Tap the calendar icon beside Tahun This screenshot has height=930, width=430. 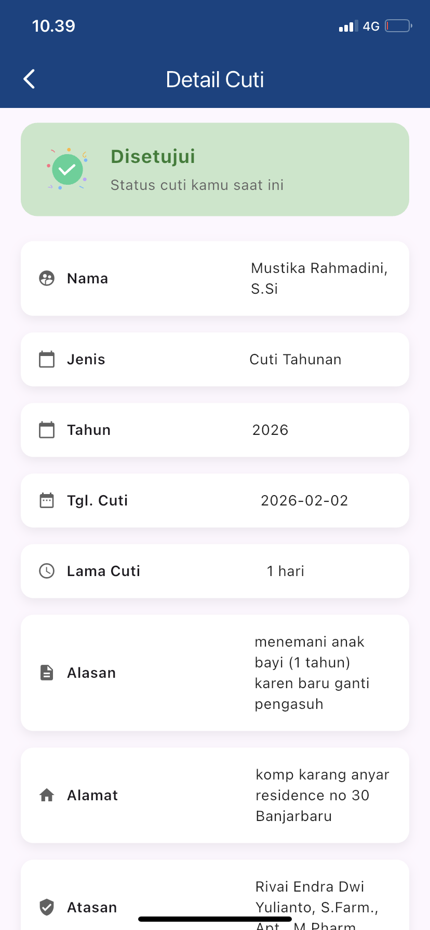(x=47, y=430)
